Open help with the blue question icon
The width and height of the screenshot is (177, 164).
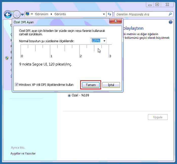171,22
